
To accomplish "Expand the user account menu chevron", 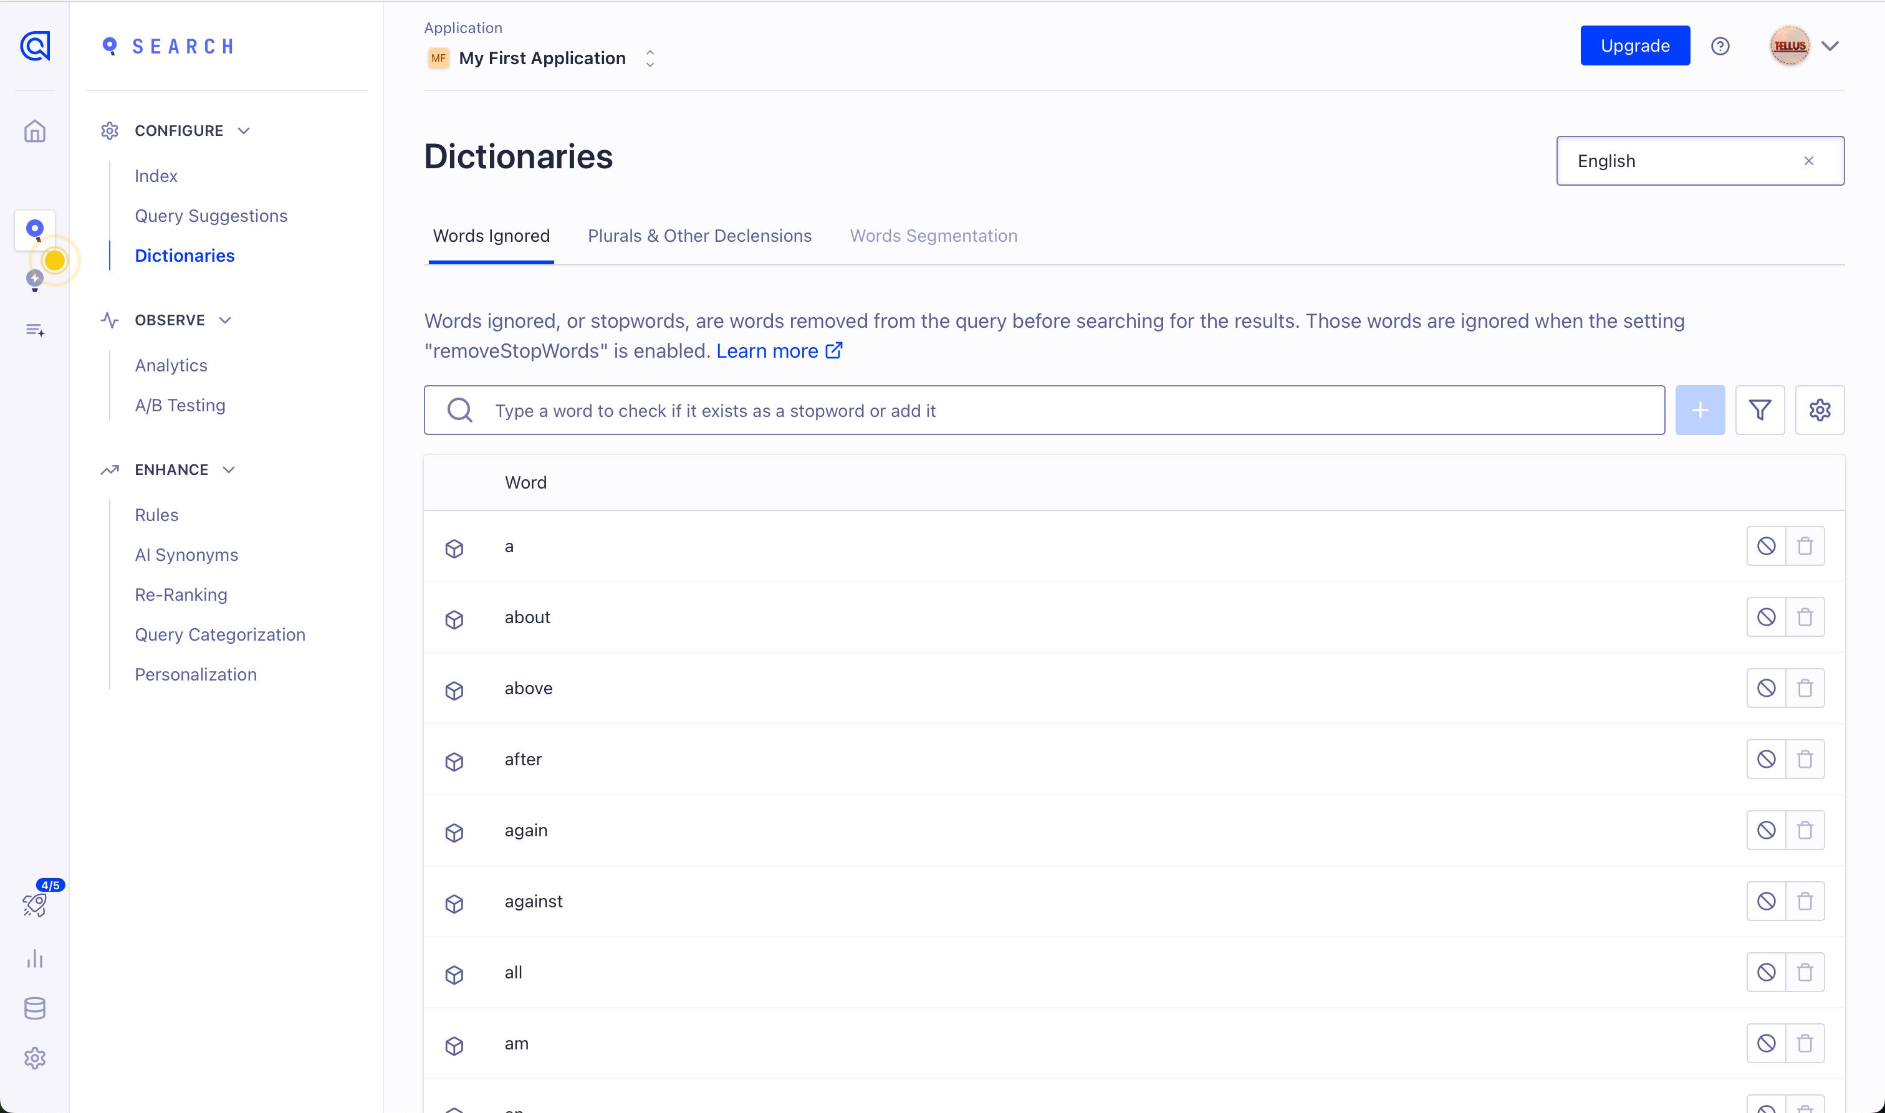I will click(x=1830, y=47).
